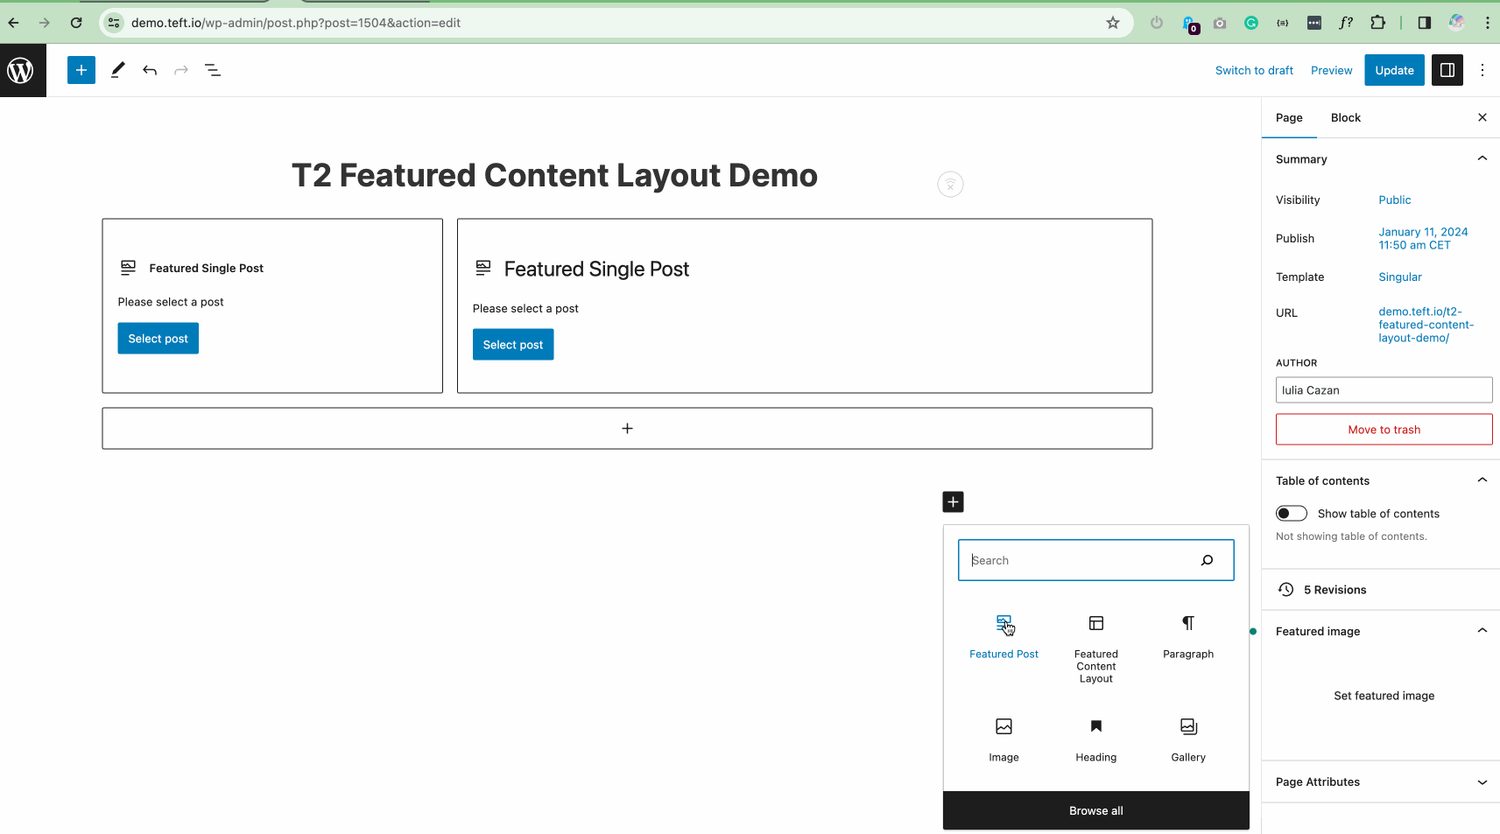
Task: Open the block inserter in the top toolbar
Action: pyautogui.click(x=81, y=70)
